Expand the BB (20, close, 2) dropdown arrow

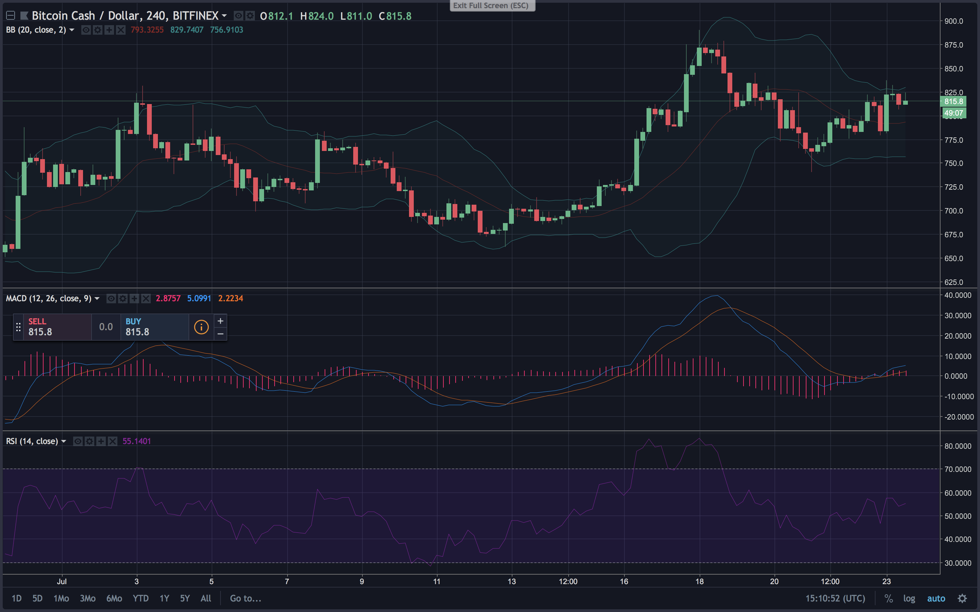point(72,30)
